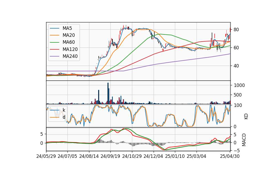This screenshot has width=256, height=184.
Task: Click the MA120 legend label
Action: (x=70, y=49)
